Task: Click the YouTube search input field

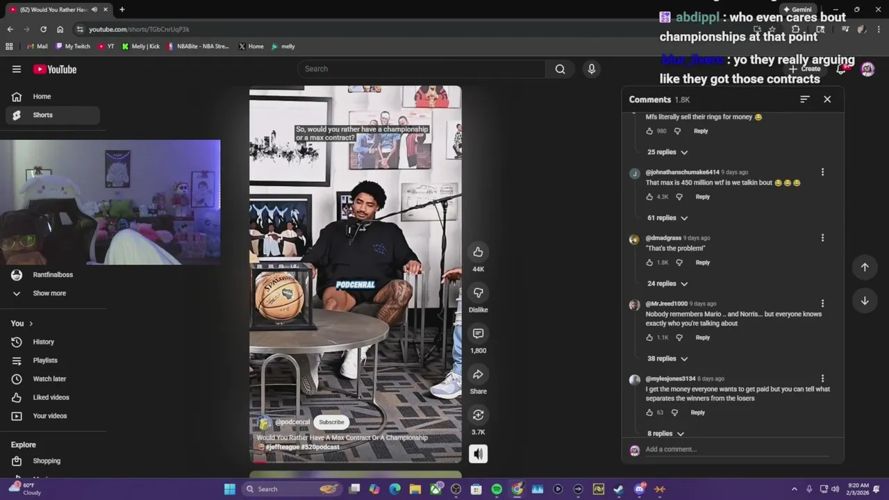Action: coord(422,69)
